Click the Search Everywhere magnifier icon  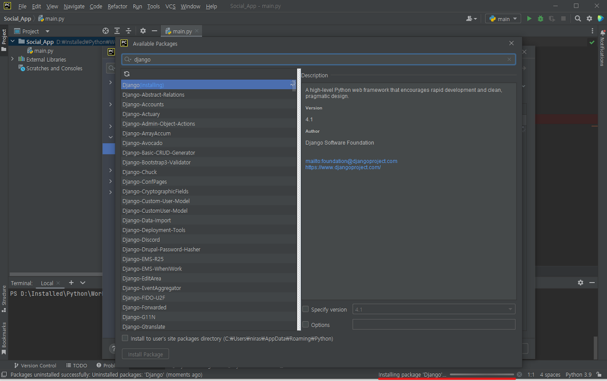coord(578,18)
